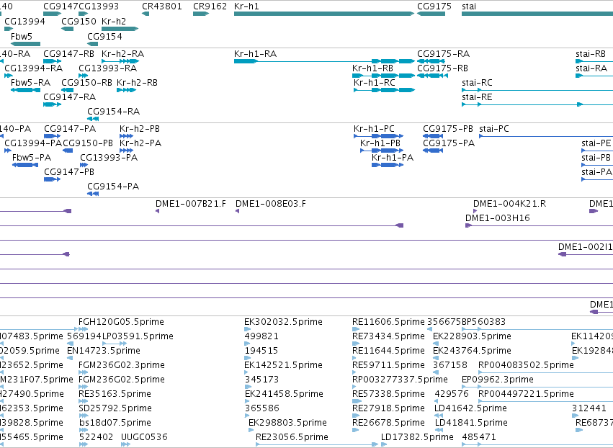
Task: Click the CG13993-PA protein label
Action: coord(109,158)
